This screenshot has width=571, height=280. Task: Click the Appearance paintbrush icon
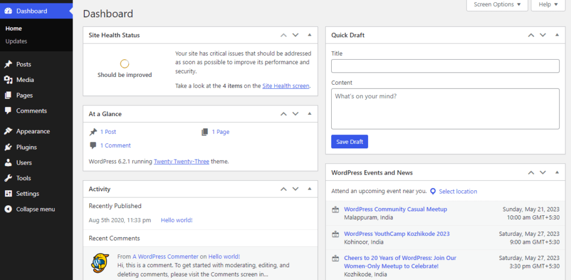[x=8, y=132]
